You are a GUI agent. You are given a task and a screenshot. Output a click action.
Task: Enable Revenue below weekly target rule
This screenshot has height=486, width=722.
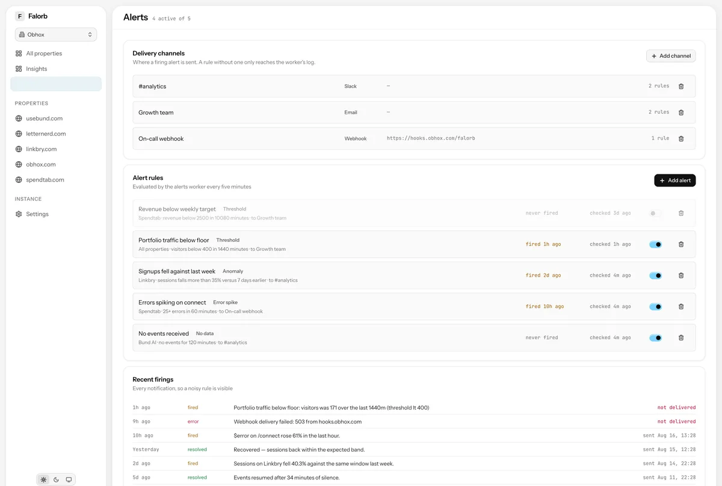tap(655, 213)
